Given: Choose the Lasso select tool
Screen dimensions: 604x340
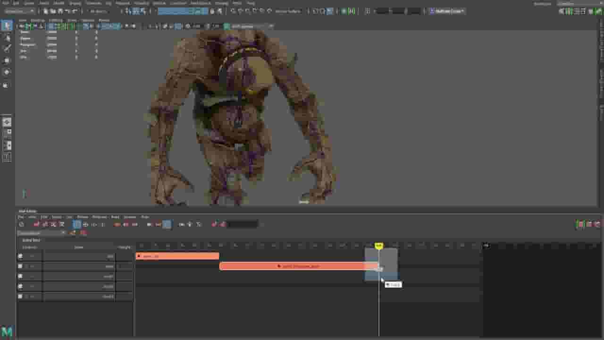Looking at the screenshot, I should [7, 38].
